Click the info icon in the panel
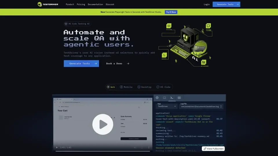Image resolution: width=278 pixels, height=156 pixels. [157, 98]
